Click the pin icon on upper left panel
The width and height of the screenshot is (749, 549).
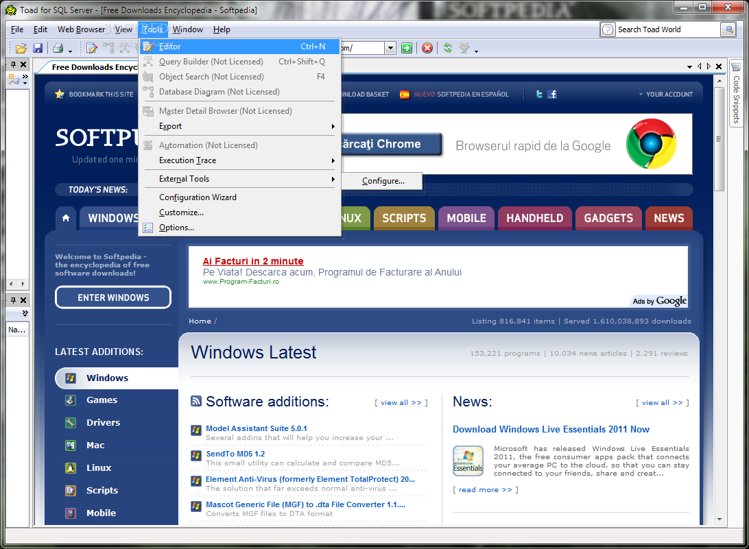tap(14, 64)
